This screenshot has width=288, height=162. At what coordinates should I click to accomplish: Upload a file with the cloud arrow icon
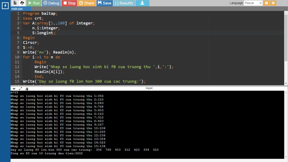[22, 3]
